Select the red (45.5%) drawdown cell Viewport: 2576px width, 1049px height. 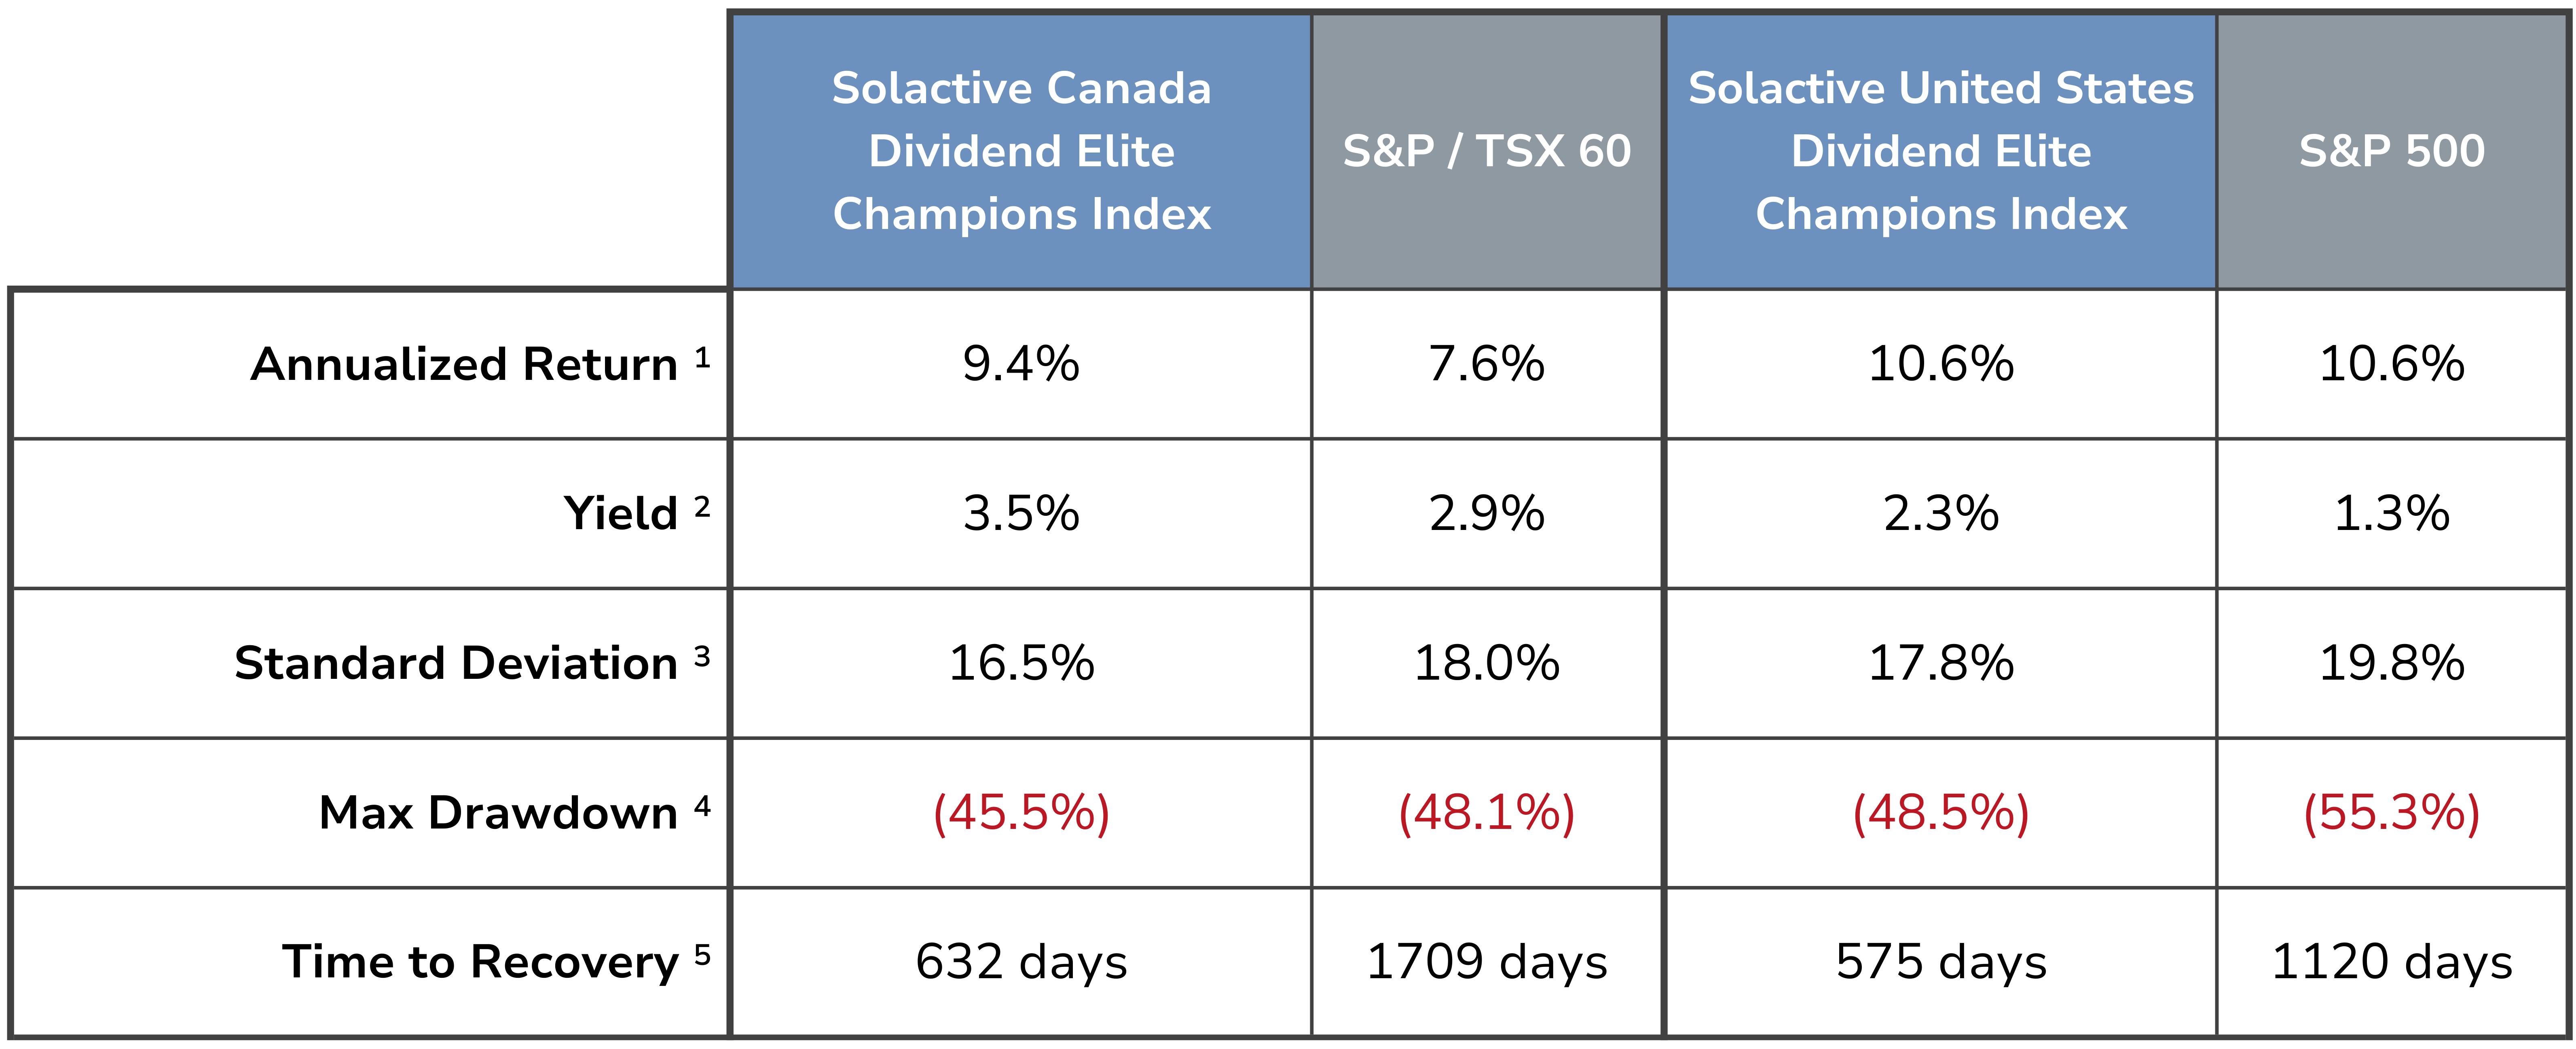pos(1021,812)
